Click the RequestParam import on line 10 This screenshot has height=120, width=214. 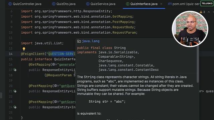click(124, 33)
